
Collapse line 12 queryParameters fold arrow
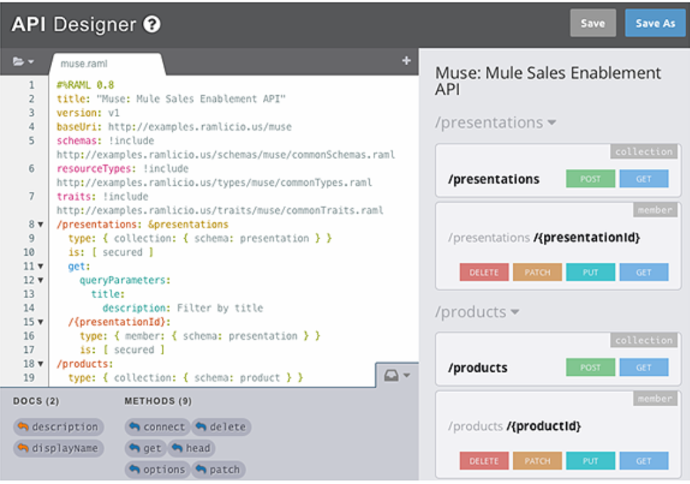click(x=40, y=280)
